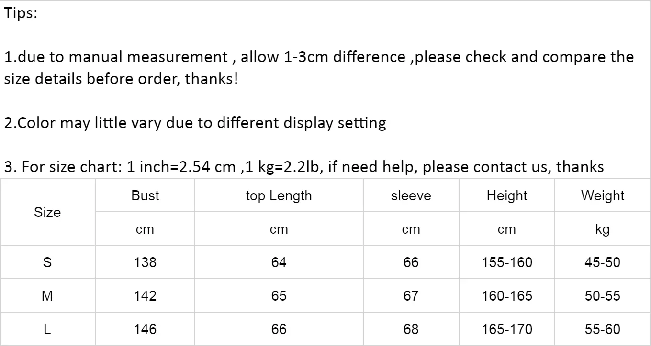Click the color display setting tip line
The height and width of the screenshot is (346, 651).
point(195,123)
